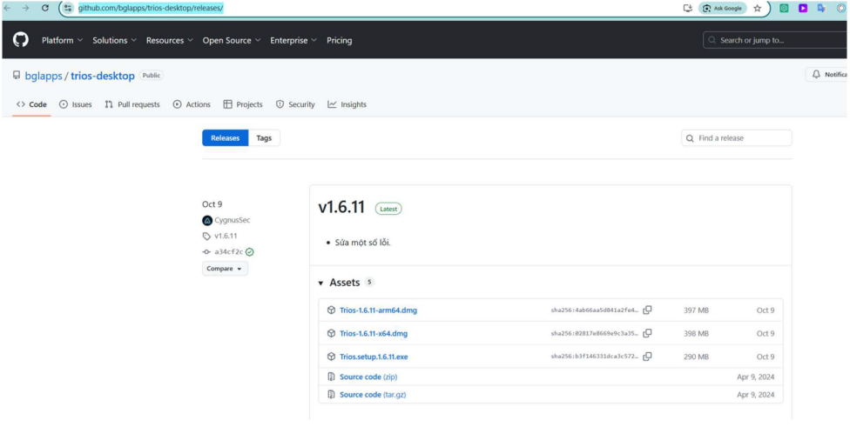This screenshot has width=850, height=427.
Task: Download Source code (zip)
Action: [x=368, y=377]
